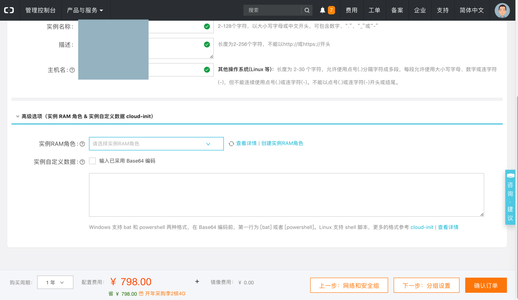Click the top 搜索 input field
The image size is (518, 300).
point(273,10)
